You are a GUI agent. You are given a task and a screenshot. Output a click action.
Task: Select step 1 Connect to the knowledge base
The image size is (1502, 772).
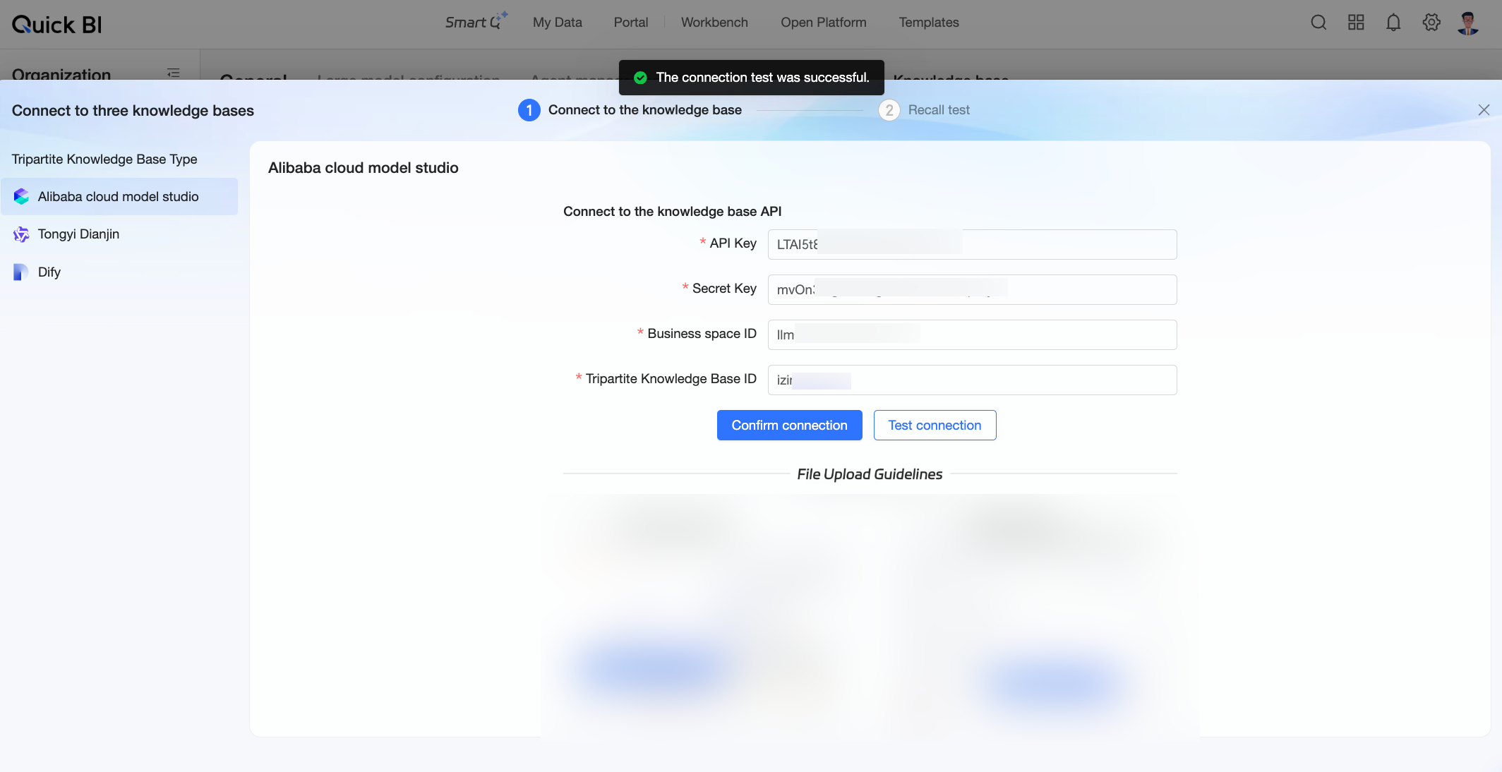pos(630,110)
